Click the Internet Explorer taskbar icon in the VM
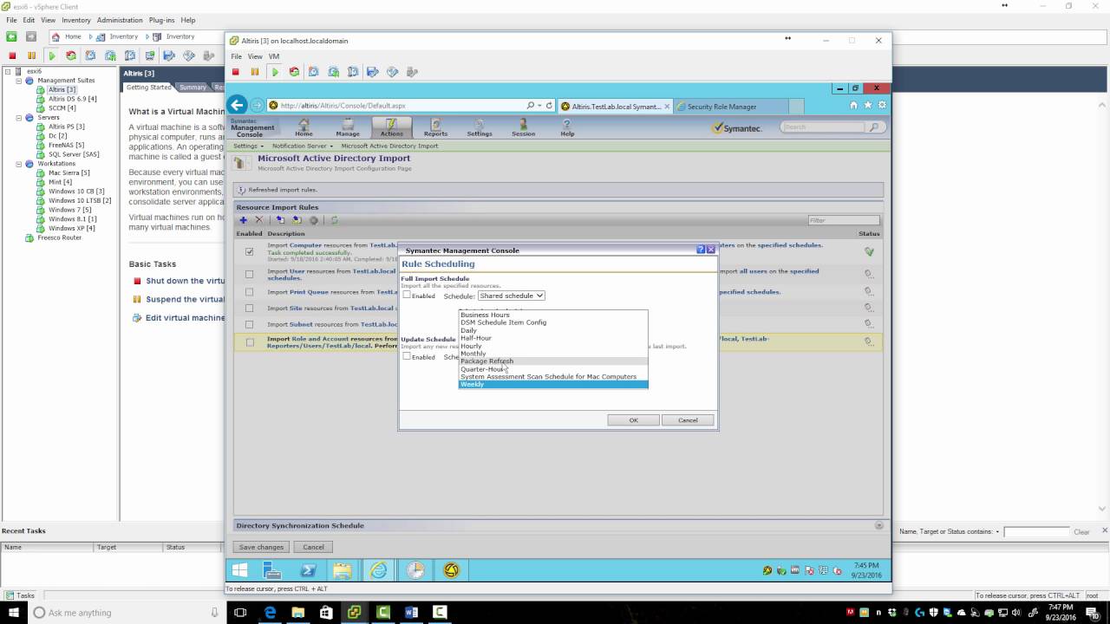This screenshot has height=624, width=1110. 379,570
